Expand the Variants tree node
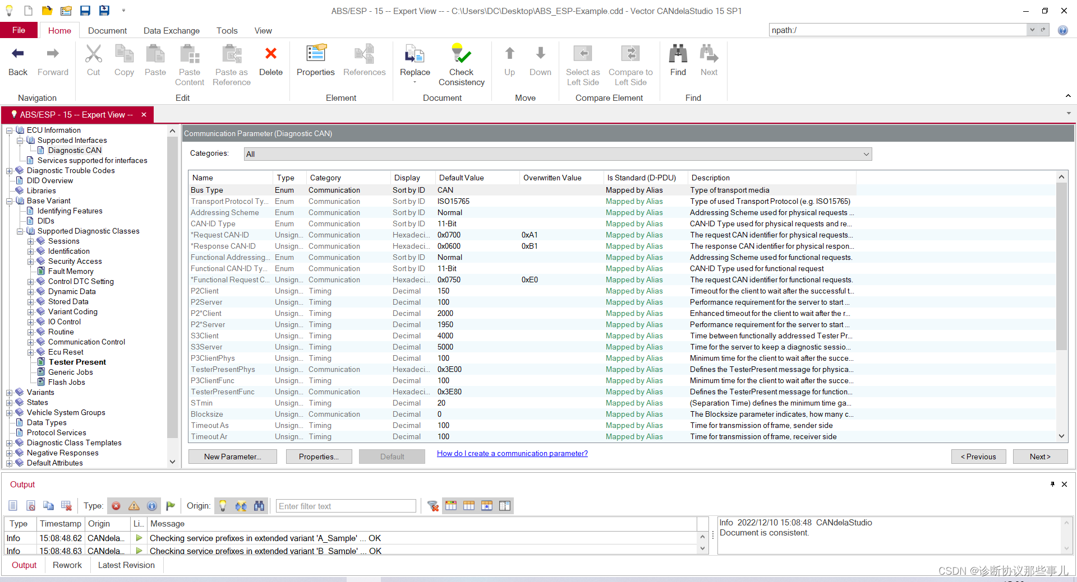 click(10, 393)
